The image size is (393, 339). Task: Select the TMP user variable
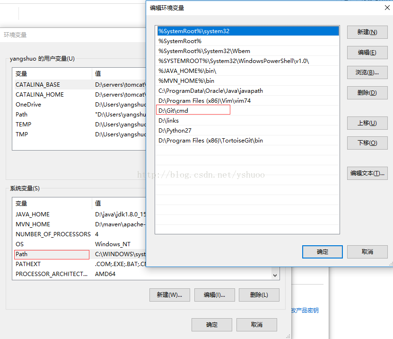pyautogui.click(x=79, y=134)
